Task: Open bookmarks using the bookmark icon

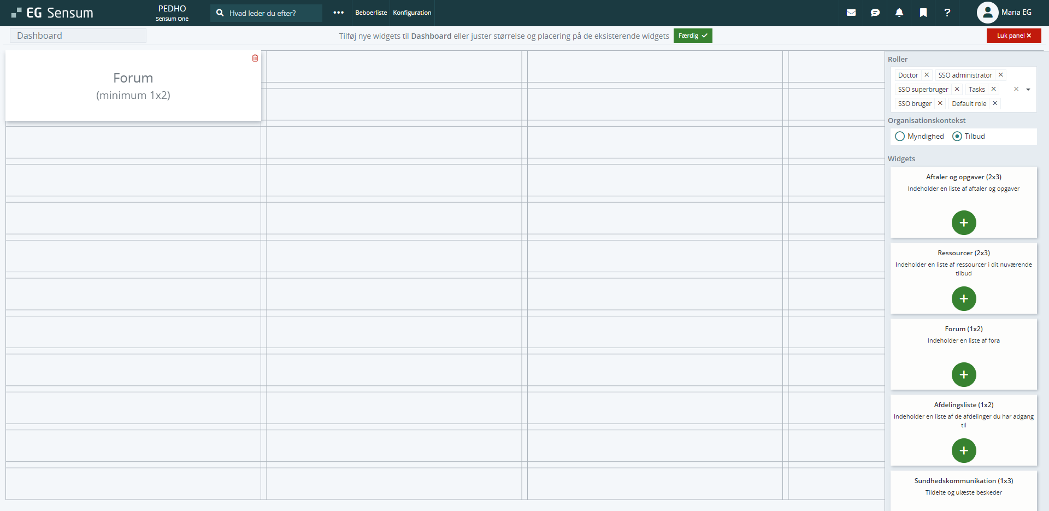Action: 923,13
